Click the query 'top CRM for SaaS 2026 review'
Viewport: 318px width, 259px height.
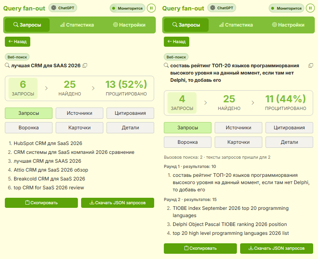[x=49, y=188]
